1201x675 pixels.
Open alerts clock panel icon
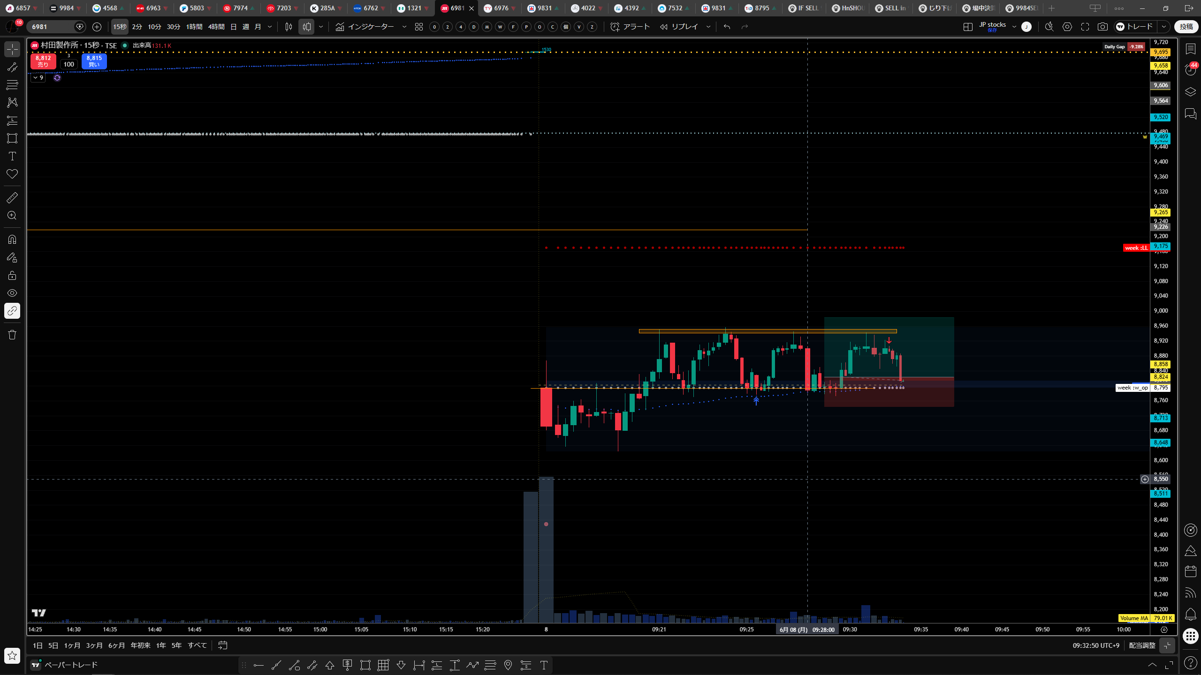[x=1191, y=70]
